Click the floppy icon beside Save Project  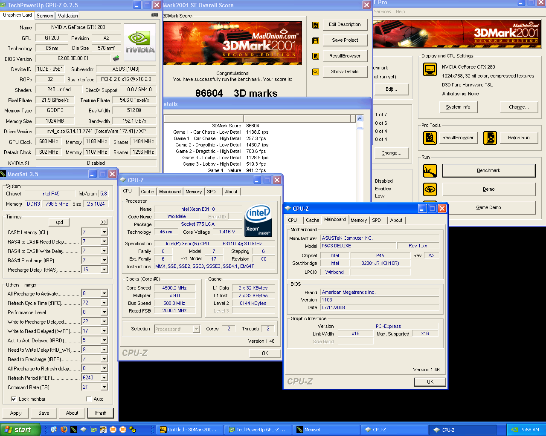(x=316, y=40)
